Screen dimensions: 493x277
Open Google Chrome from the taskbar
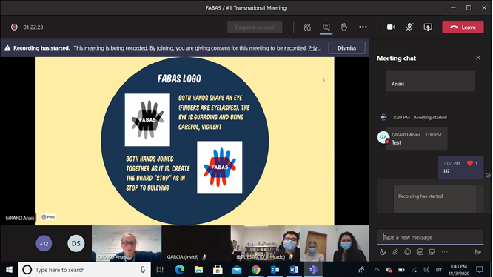pos(256,270)
